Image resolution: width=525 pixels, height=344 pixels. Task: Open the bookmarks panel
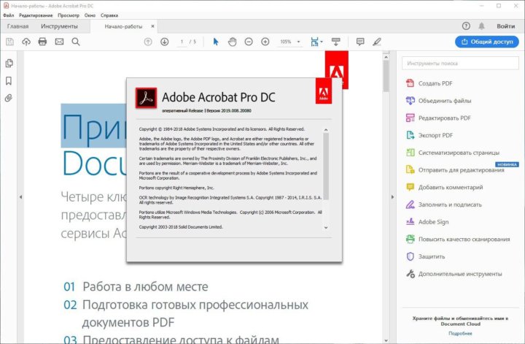(x=9, y=80)
